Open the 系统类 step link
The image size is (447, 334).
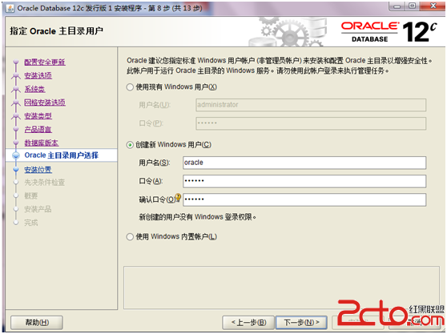[x=34, y=89]
